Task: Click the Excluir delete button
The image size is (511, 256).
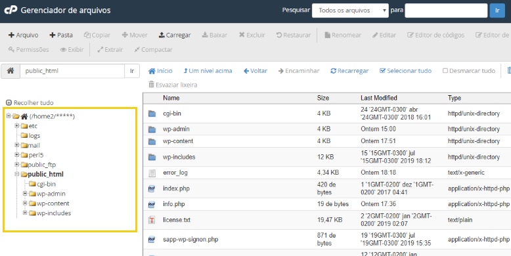Action: 252,35
